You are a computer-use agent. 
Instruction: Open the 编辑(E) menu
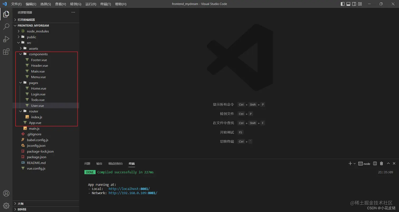click(x=31, y=4)
